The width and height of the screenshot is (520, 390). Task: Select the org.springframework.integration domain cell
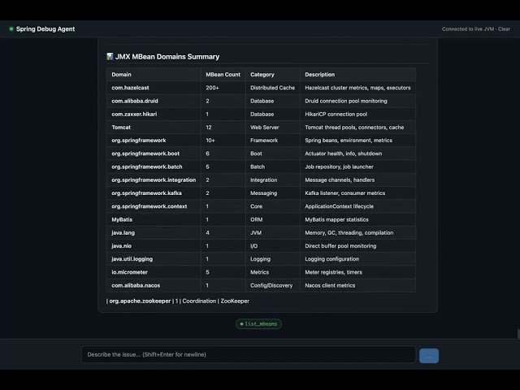pos(154,180)
